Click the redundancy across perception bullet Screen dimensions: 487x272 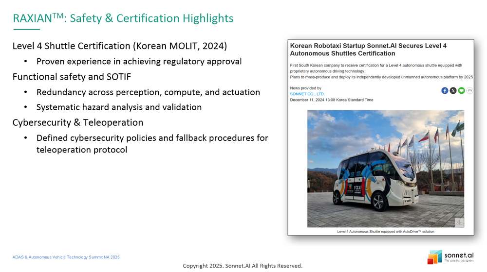coord(148,92)
